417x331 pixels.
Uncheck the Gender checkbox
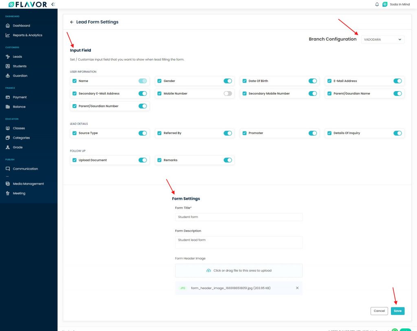[x=159, y=81]
